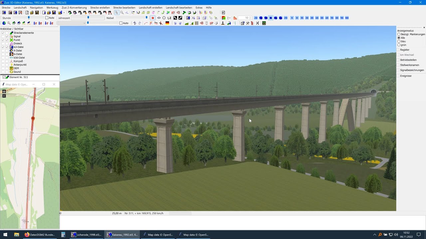Open the Landschaft menu
426x239 pixels.
(20, 7)
